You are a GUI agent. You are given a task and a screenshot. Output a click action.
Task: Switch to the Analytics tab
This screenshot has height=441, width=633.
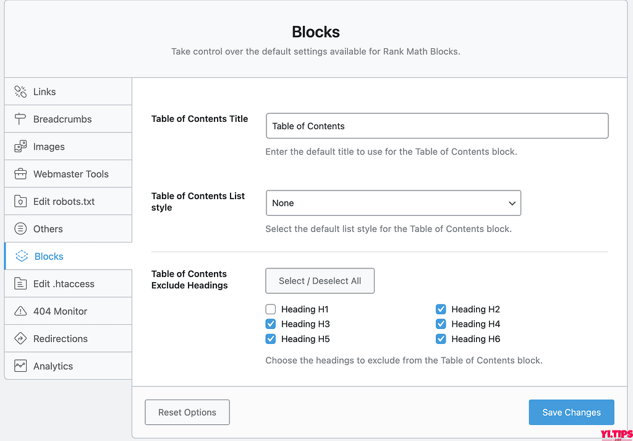pyautogui.click(x=68, y=366)
